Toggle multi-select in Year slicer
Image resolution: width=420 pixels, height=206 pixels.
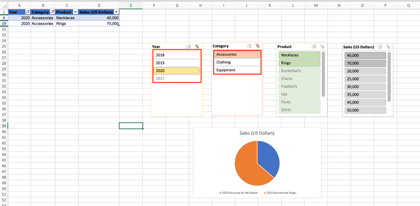coord(189,46)
